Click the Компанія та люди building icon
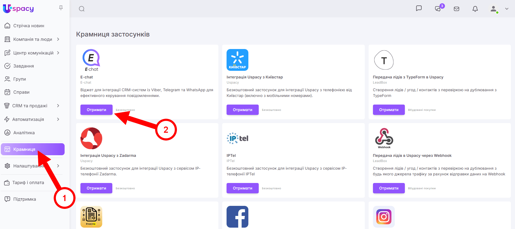The width and height of the screenshot is (515, 229). [x=7, y=39]
